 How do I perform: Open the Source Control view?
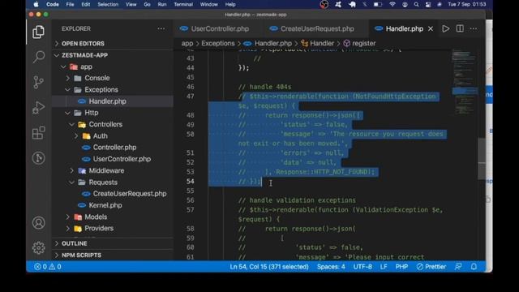pos(38,82)
